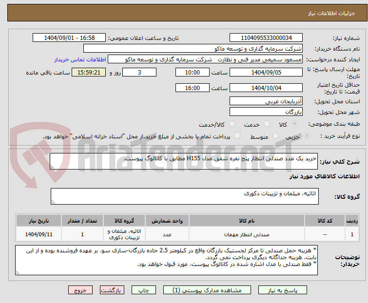This screenshot has width=368, height=303.
Task: Click the شرح کلی نیاز description textarea
Action: 184,161
